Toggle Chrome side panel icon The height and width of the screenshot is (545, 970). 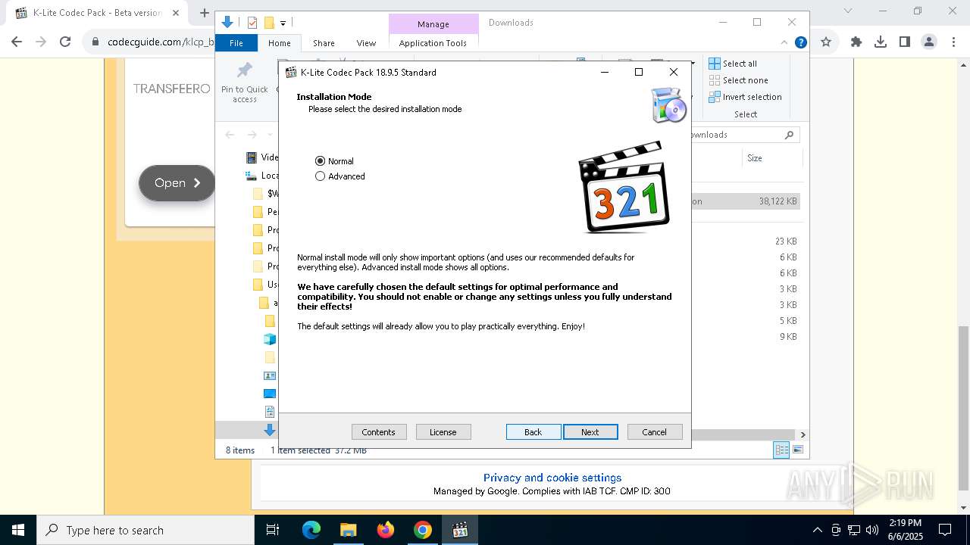click(905, 42)
